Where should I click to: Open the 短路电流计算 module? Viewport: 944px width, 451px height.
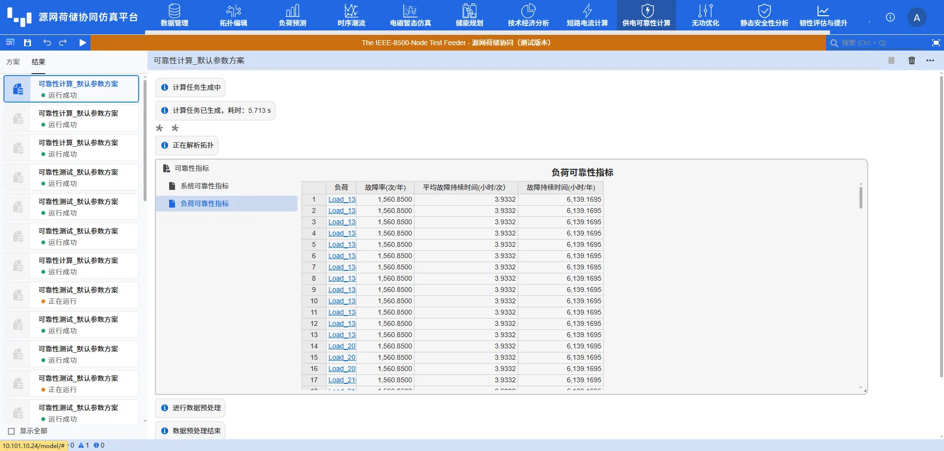click(x=587, y=16)
